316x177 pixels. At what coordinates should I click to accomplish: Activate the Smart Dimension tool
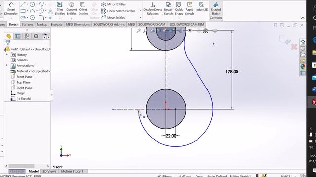[11, 9]
